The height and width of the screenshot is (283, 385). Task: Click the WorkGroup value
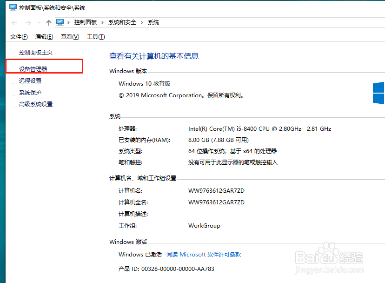pyautogui.click(x=204, y=226)
